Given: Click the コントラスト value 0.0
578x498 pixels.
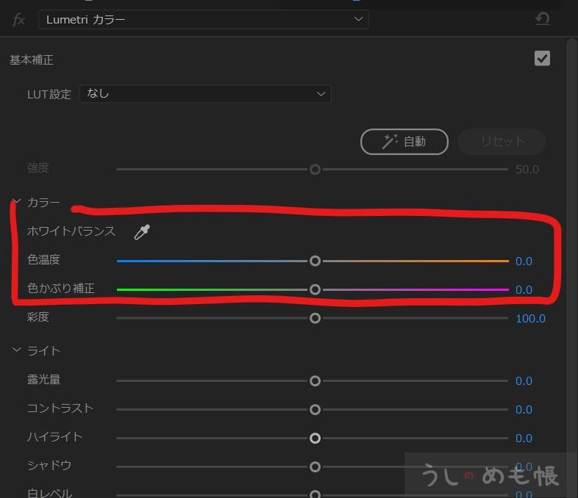Looking at the screenshot, I should pyautogui.click(x=524, y=410).
